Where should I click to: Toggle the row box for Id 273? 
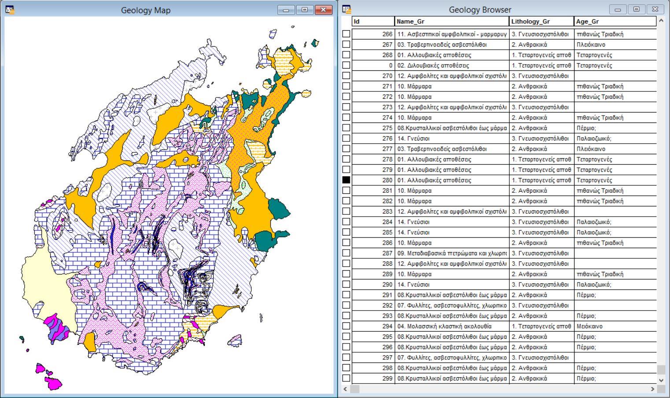346,107
